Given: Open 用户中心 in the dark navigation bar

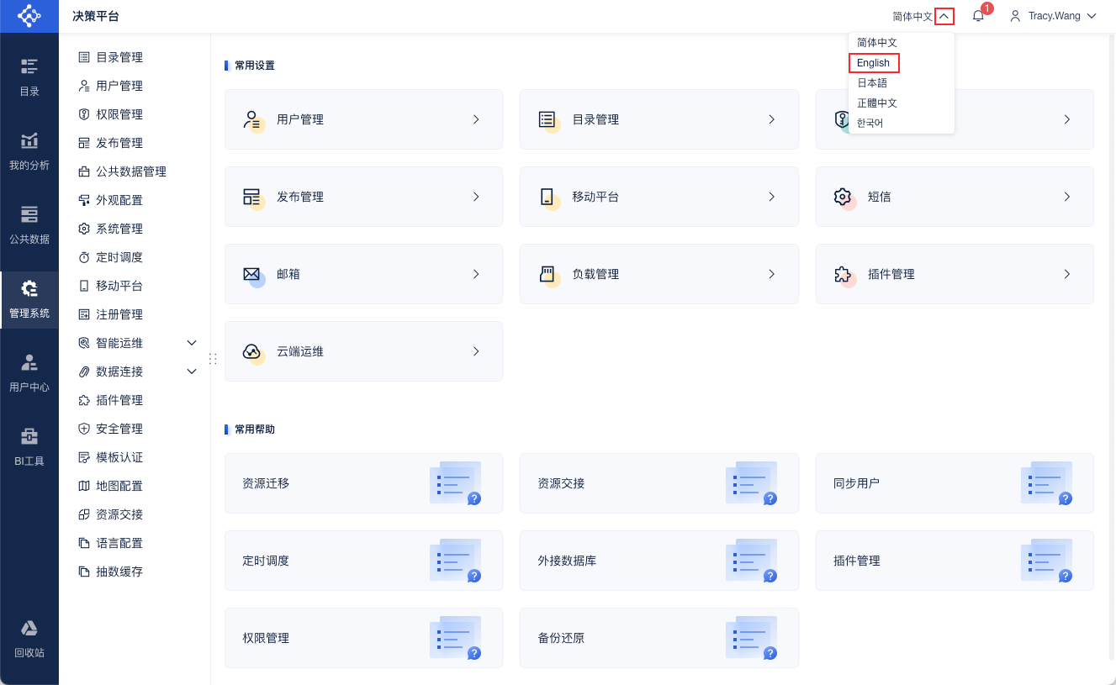Looking at the screenshot, I should [x=29, y=373].
